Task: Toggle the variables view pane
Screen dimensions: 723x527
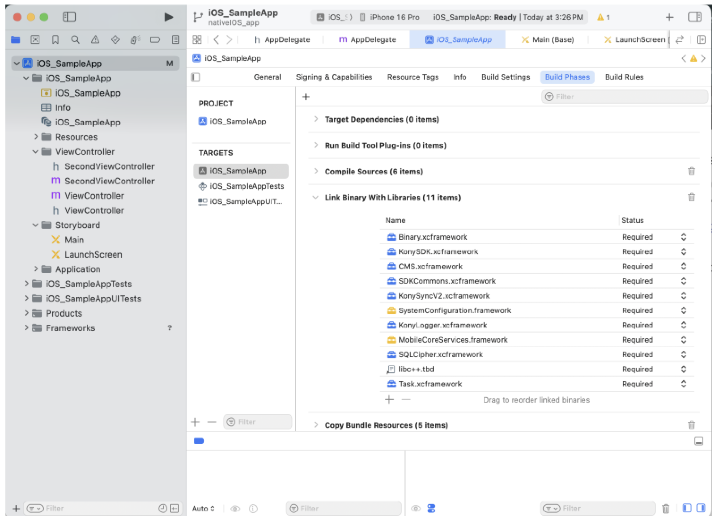Action: pos(687,508)
